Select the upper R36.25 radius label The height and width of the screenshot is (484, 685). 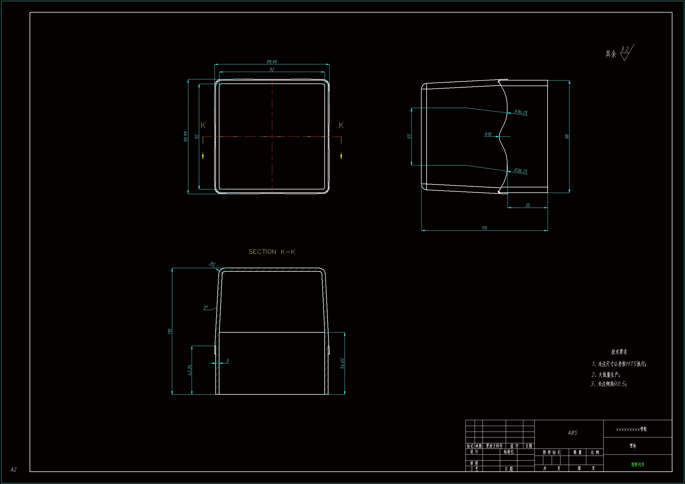click(521, 112)
